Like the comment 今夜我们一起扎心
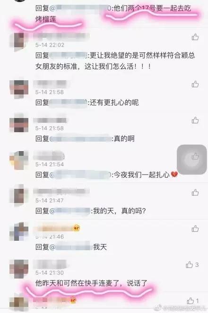Screen dimensions: 208x313 (x=195, y=156)
